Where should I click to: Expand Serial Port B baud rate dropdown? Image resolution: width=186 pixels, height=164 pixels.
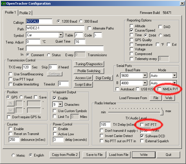(145, 83)
